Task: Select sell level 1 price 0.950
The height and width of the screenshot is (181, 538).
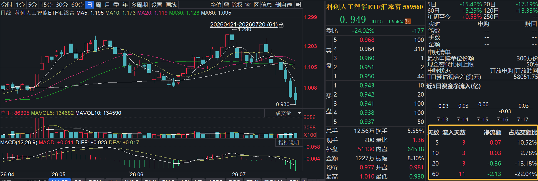Action: [367, 76]
